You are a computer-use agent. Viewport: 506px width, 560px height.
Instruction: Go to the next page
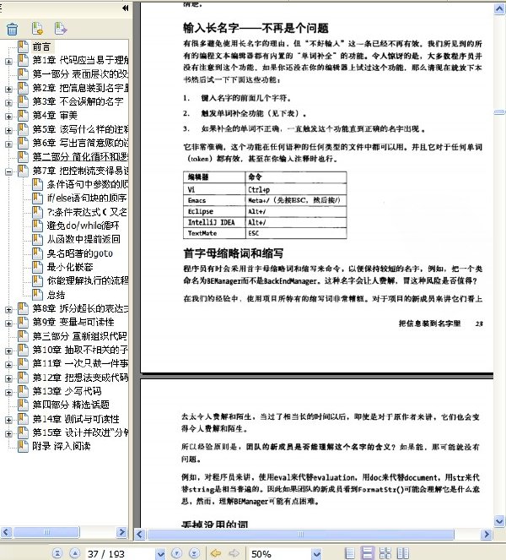[176, 553]
